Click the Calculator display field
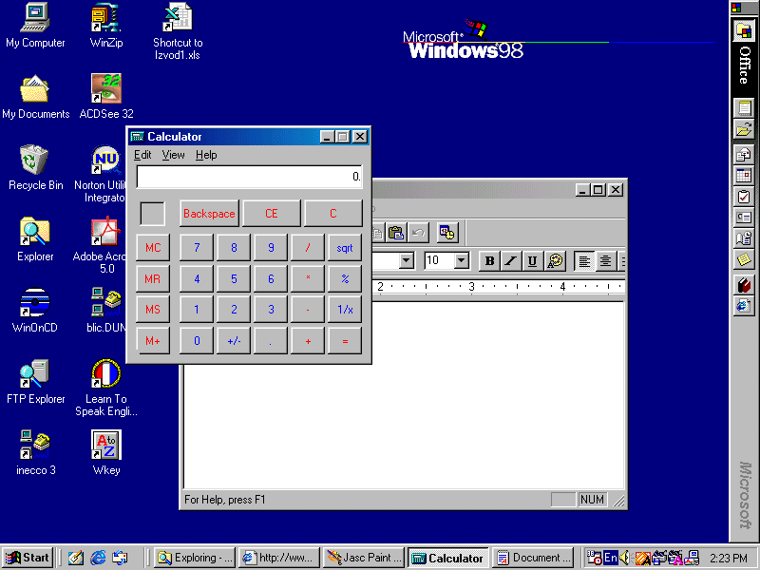Image resolution: width=760 pixels, height=570 pixels. pos(249,177)
